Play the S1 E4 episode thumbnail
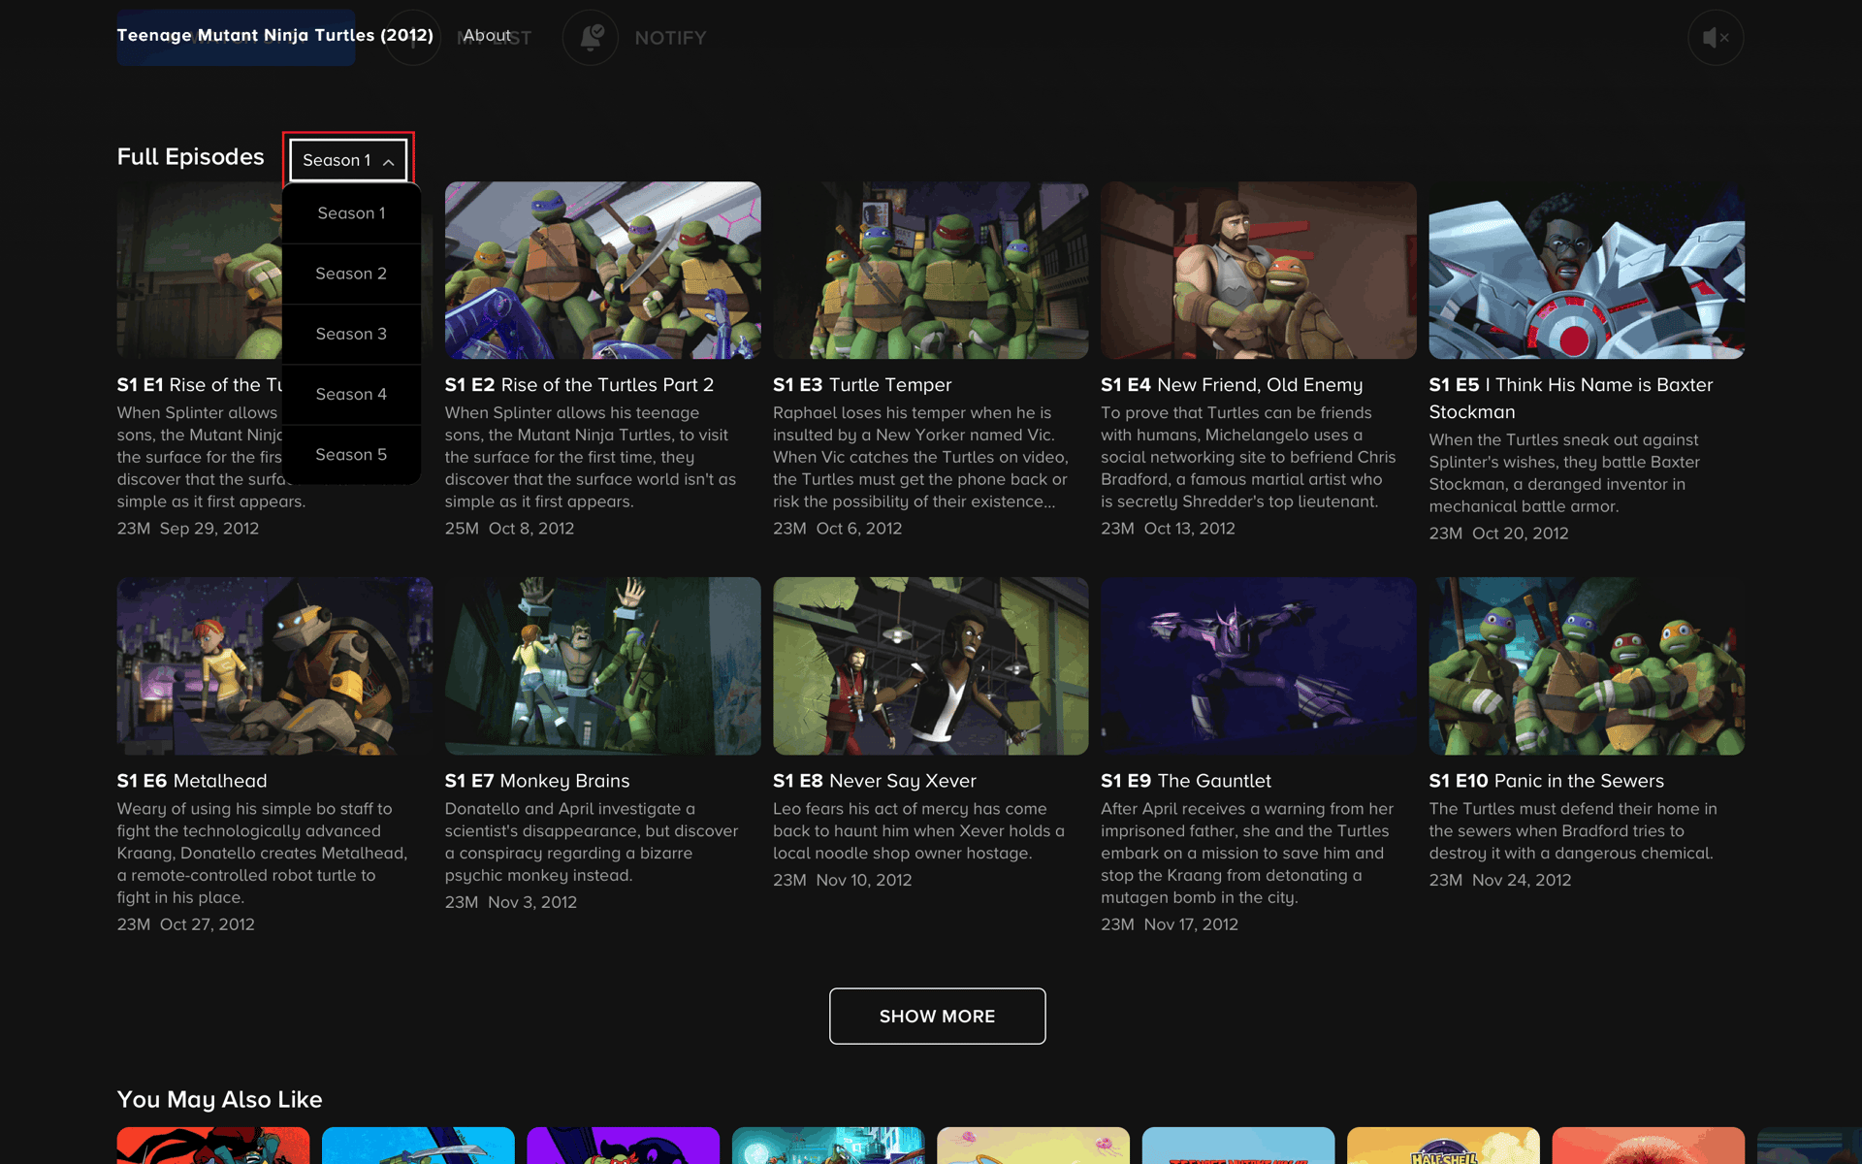This screenshot has height=1164, width=1862. (x=1258, y=270)
